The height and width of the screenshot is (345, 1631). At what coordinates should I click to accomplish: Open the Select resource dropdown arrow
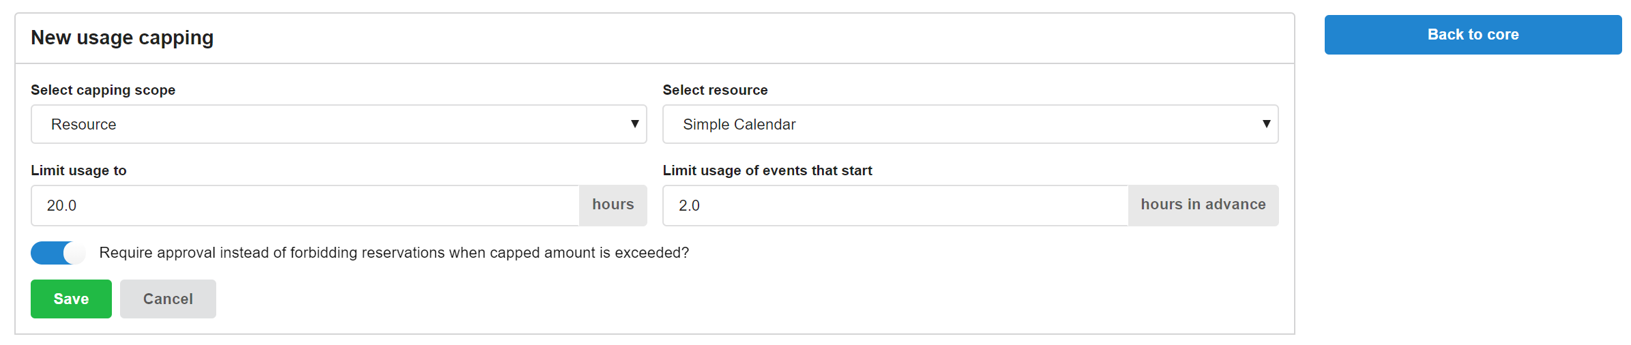click(x=1266, y=124)
